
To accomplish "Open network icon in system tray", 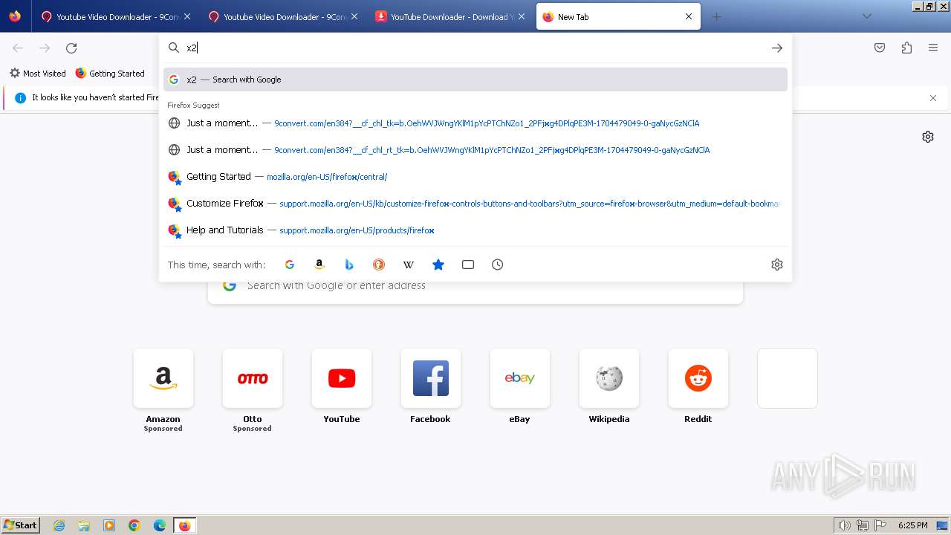I will [x=863, y=525].
